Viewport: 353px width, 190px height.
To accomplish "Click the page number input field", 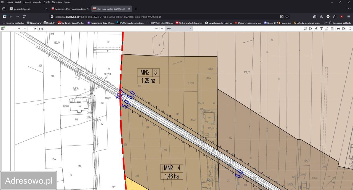I will [33, 28].
